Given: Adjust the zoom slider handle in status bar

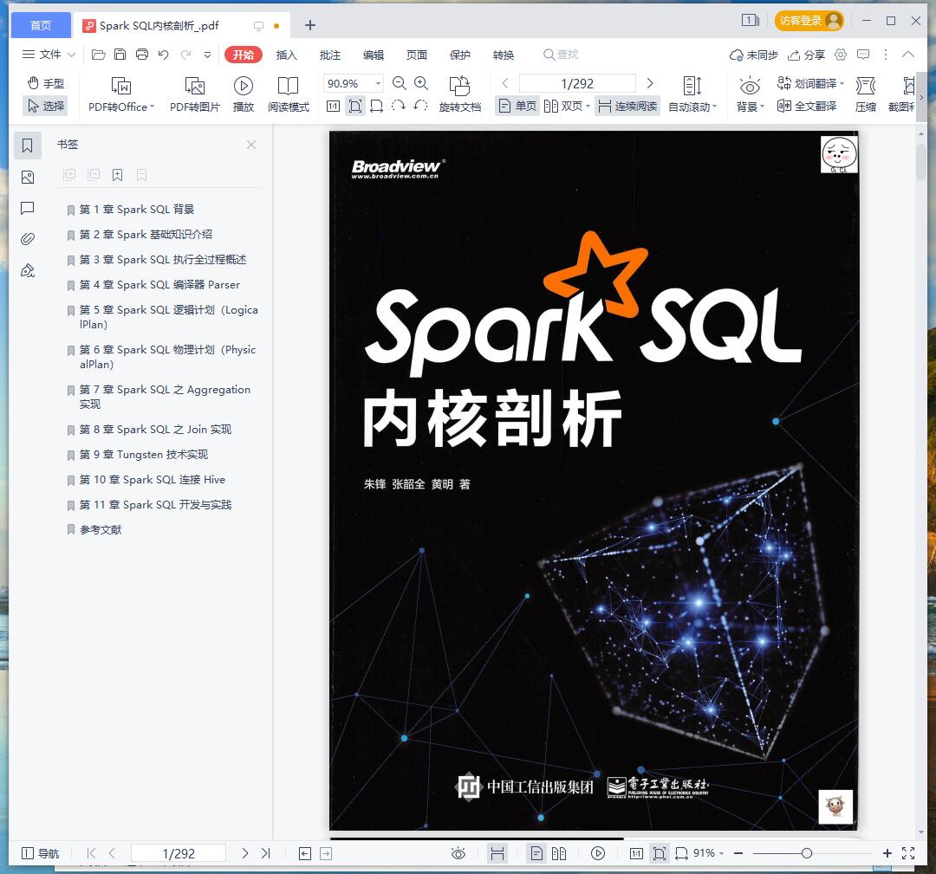Looking at the screenshot, I should (807, 853).
